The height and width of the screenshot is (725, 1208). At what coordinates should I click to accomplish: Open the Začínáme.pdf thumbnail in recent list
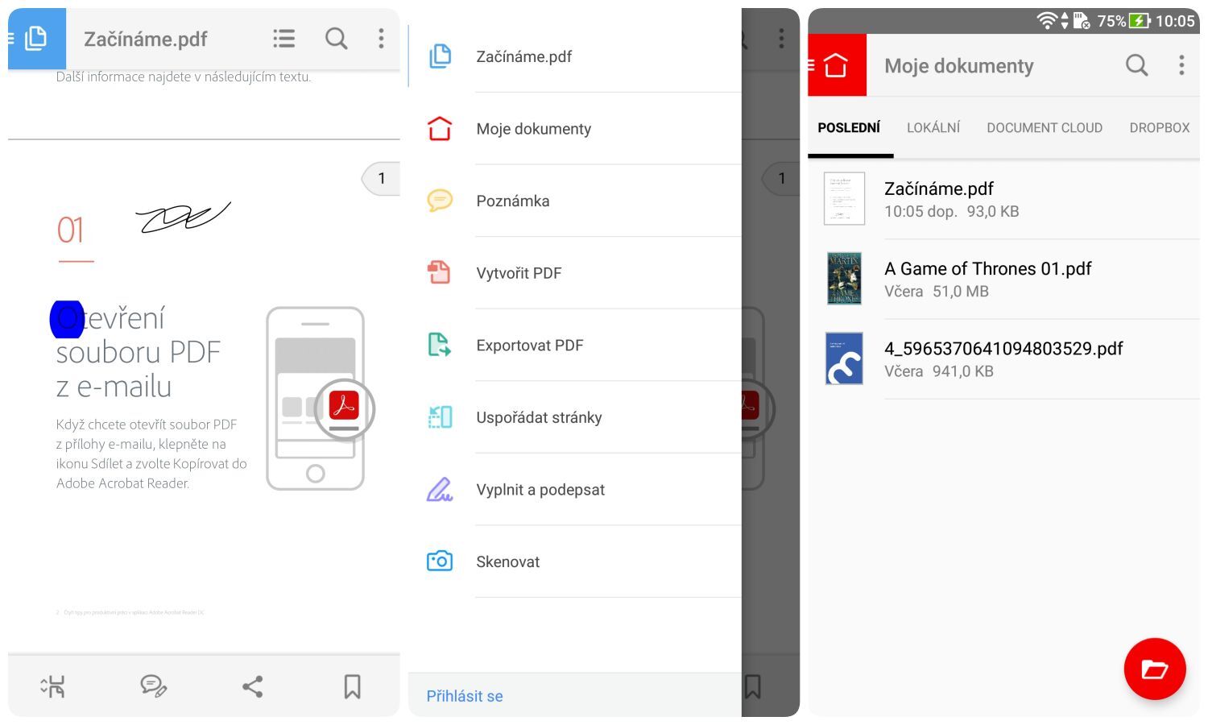point(844,198)
